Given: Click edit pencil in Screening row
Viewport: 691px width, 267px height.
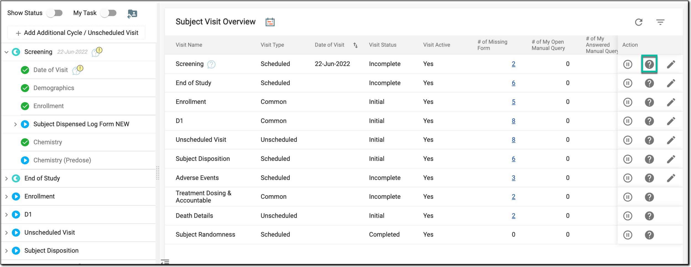Looking at the screenshot, I should click(671, 64).
